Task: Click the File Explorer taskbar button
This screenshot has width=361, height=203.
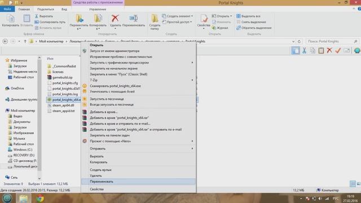Action: click(x=24, y=198)
